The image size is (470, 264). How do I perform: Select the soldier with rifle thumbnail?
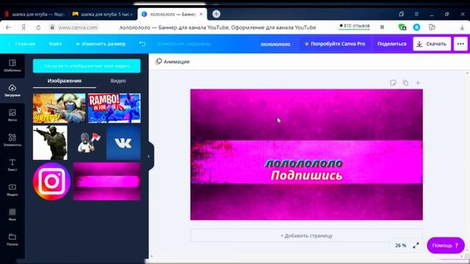50,142
